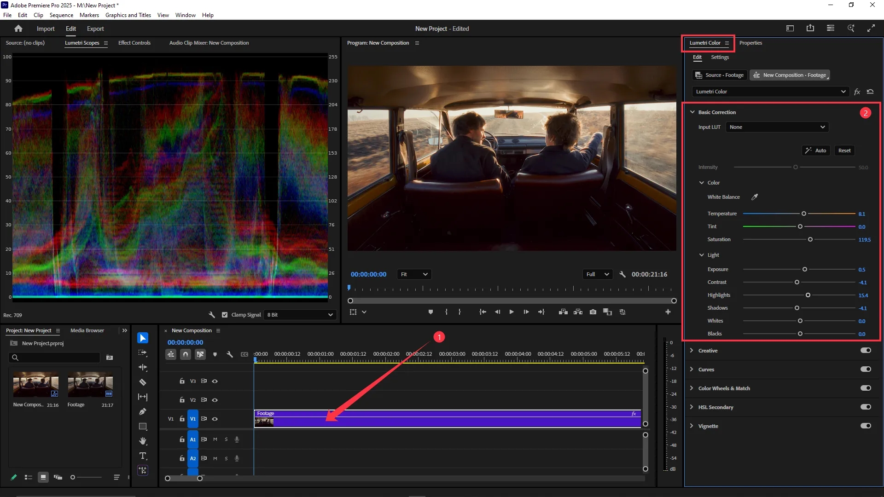Select the Hand tool

pyautogui.click(x=143, y=441)
